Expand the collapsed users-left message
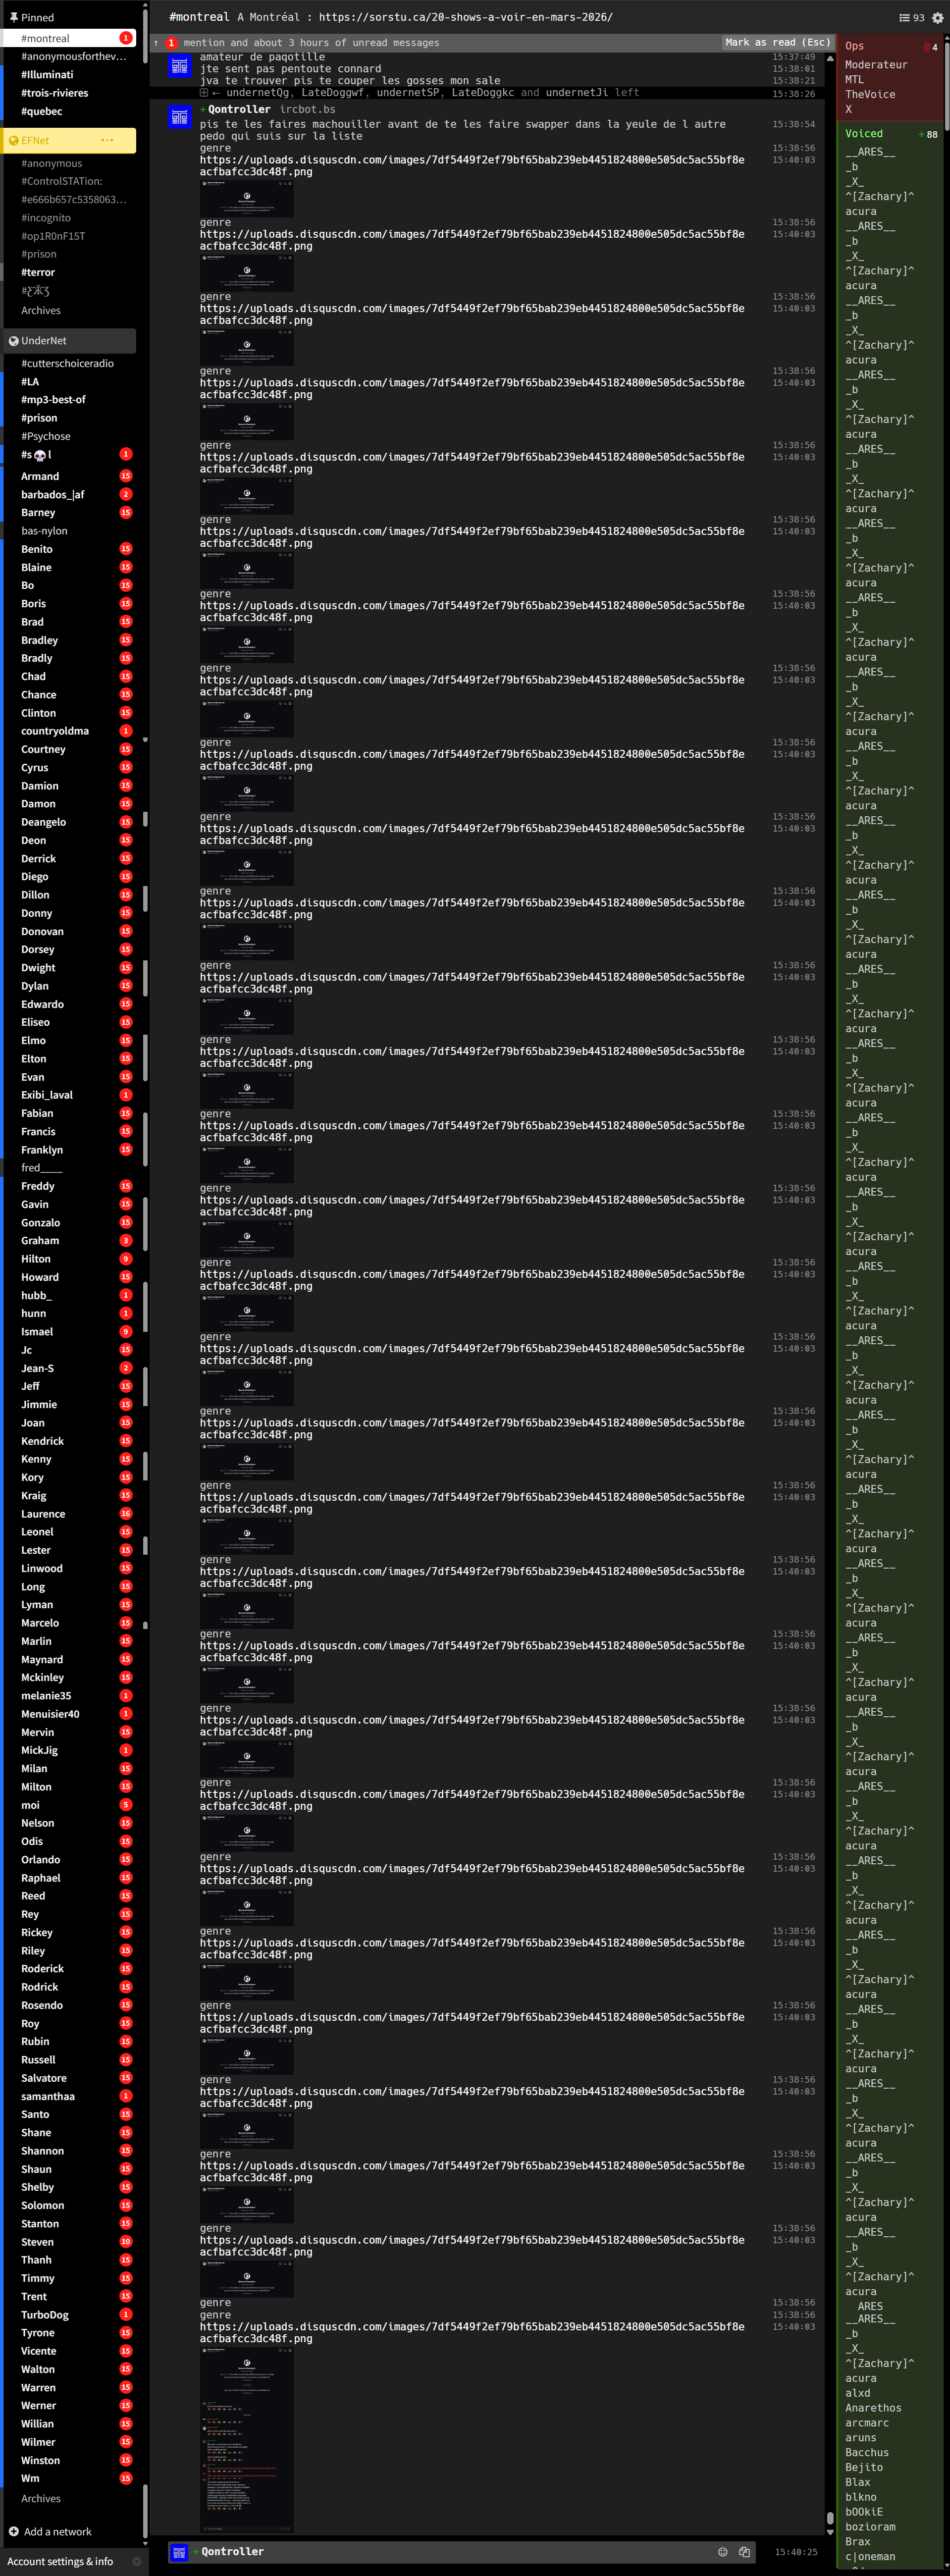 (x=204, y=92)
